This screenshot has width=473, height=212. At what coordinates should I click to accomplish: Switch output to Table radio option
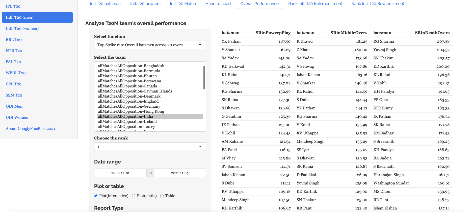coord(162,196)
